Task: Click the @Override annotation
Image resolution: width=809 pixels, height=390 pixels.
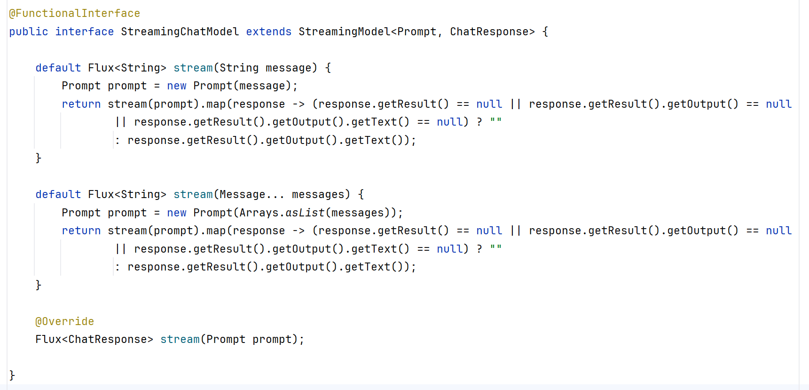Action: click(64, 321)
